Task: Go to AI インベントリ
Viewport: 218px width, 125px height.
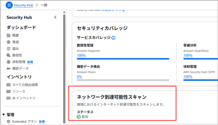Action: click(x=24, y=98)
